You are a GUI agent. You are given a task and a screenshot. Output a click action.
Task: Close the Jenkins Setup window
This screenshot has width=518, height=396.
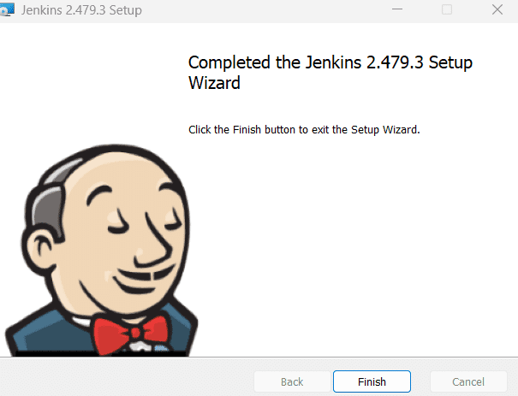point(497,9)
